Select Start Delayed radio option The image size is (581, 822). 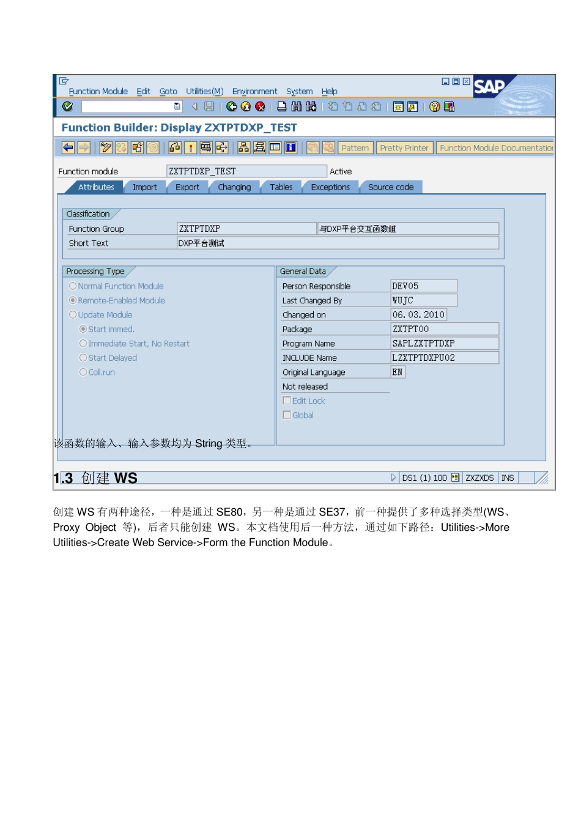click(x=83, y=358)
